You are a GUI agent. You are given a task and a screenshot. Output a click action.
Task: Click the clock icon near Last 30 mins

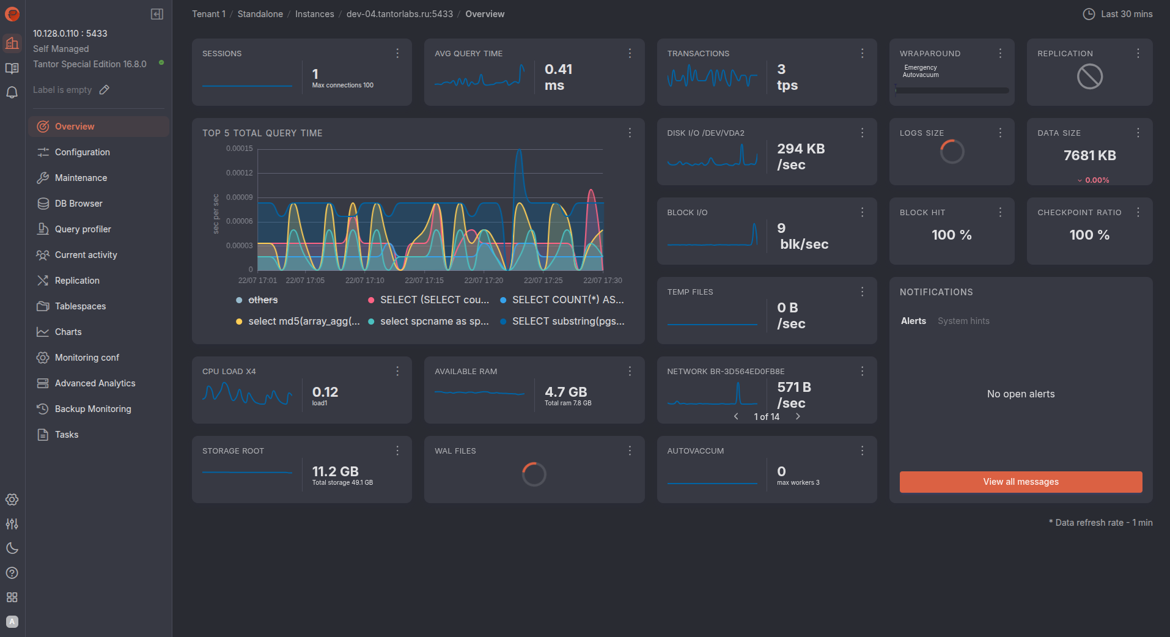pyautogui.click(x=1089, y=14)
